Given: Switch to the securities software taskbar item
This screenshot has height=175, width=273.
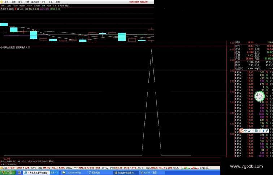Looking at the screenshot, I should pos(126,172).
